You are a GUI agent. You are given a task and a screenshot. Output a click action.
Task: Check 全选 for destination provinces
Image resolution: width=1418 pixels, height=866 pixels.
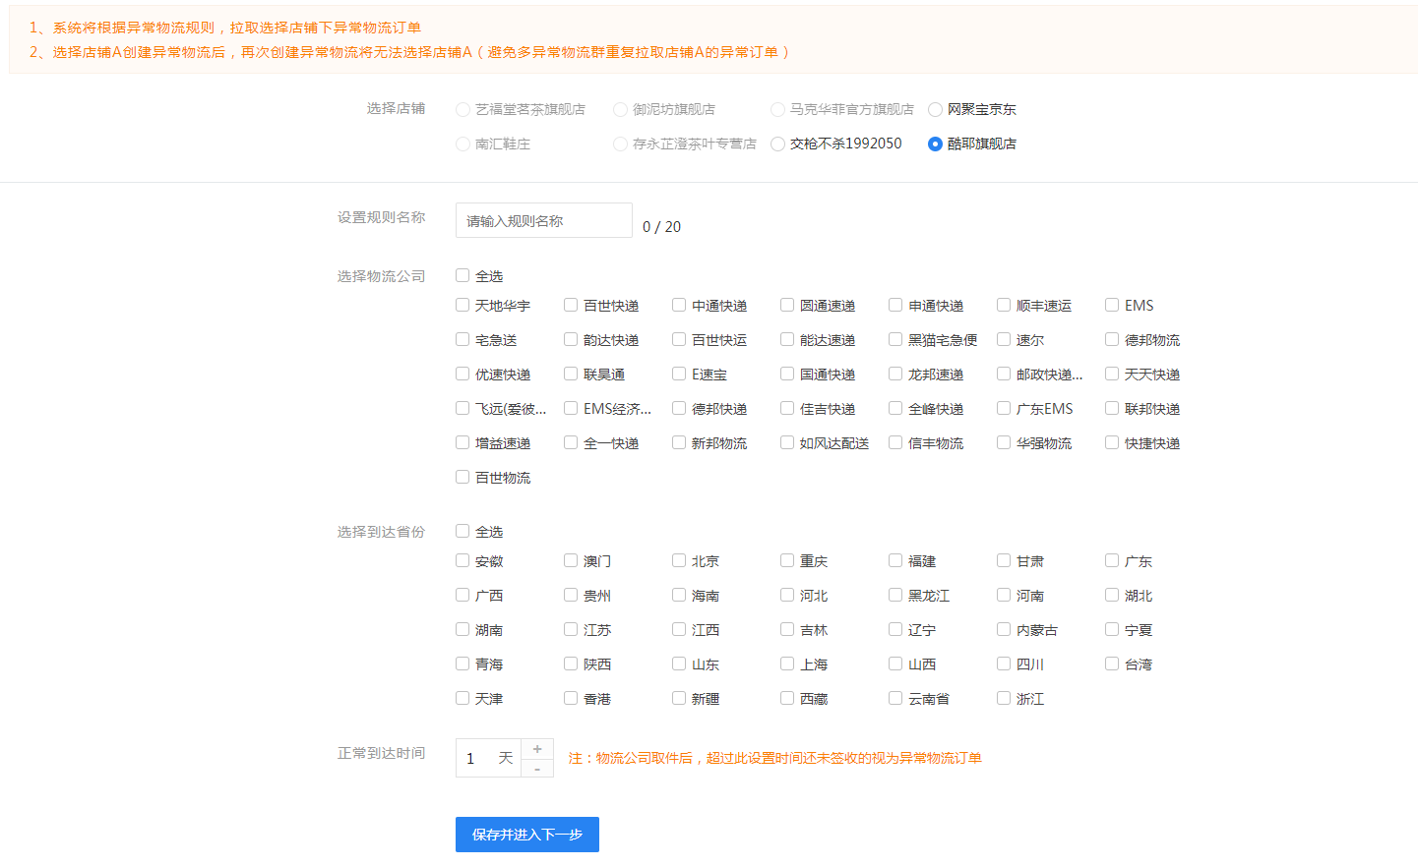pyautogui.click(x=462, y=531)
